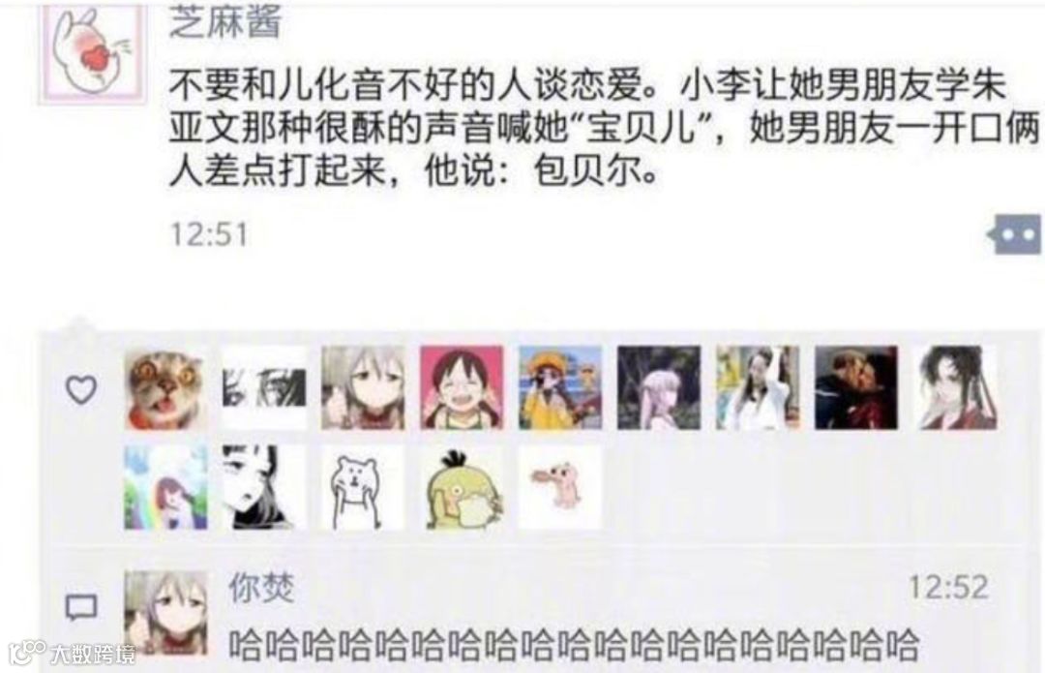Select the post text about 儿化音
The width and height of the screenshot is (1045, 673).
tap(603, 128)
